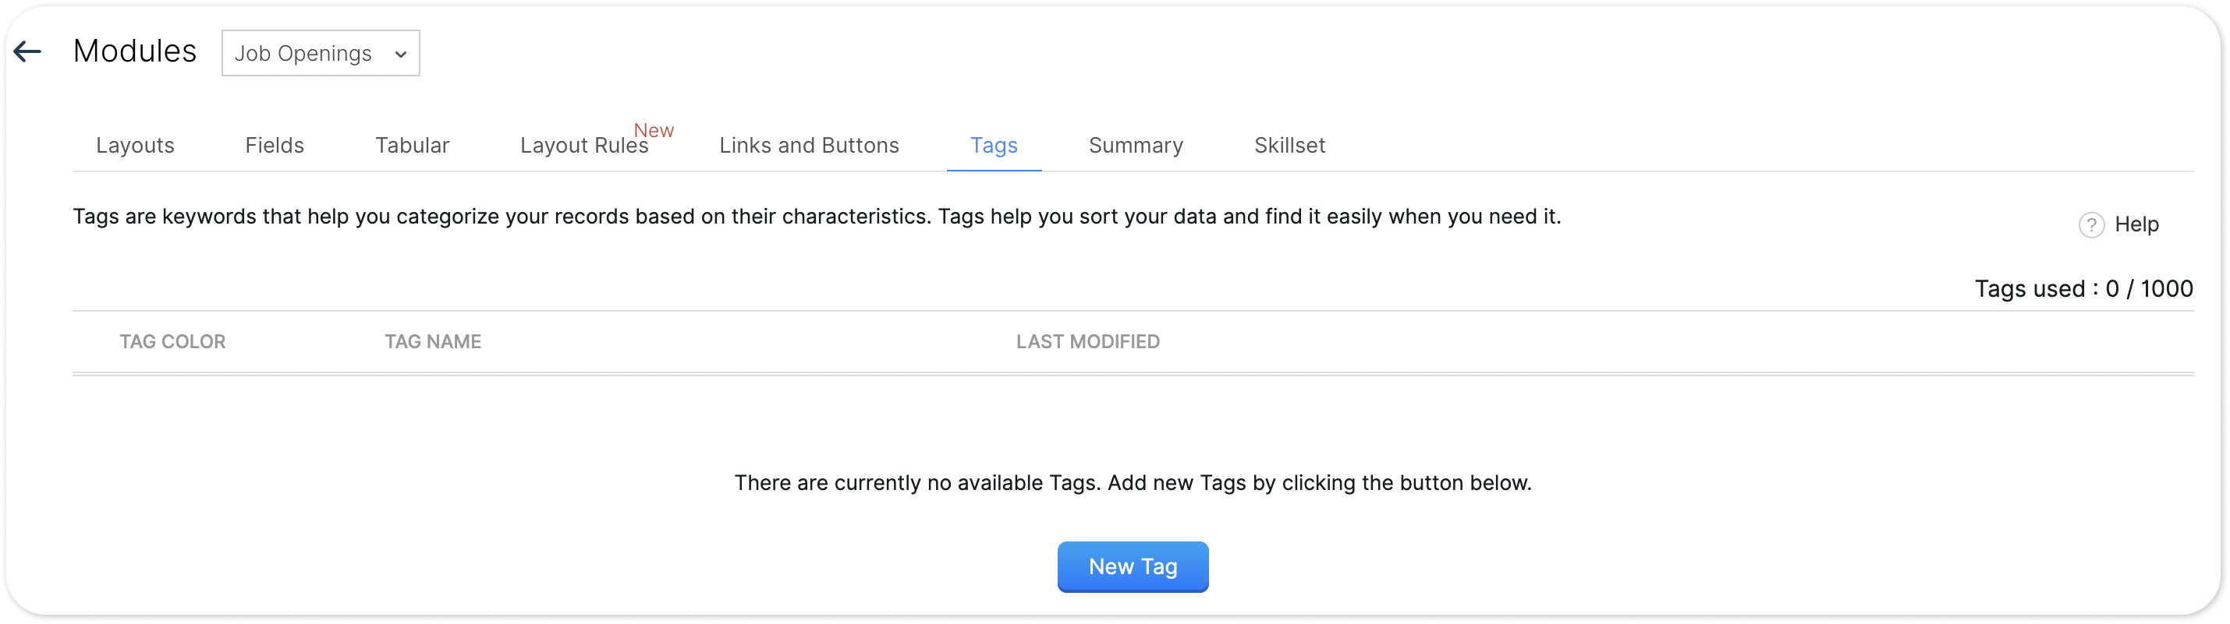Select the Layout Rules tab
This screenshot has height=624, width=2230.
[583, 145]
